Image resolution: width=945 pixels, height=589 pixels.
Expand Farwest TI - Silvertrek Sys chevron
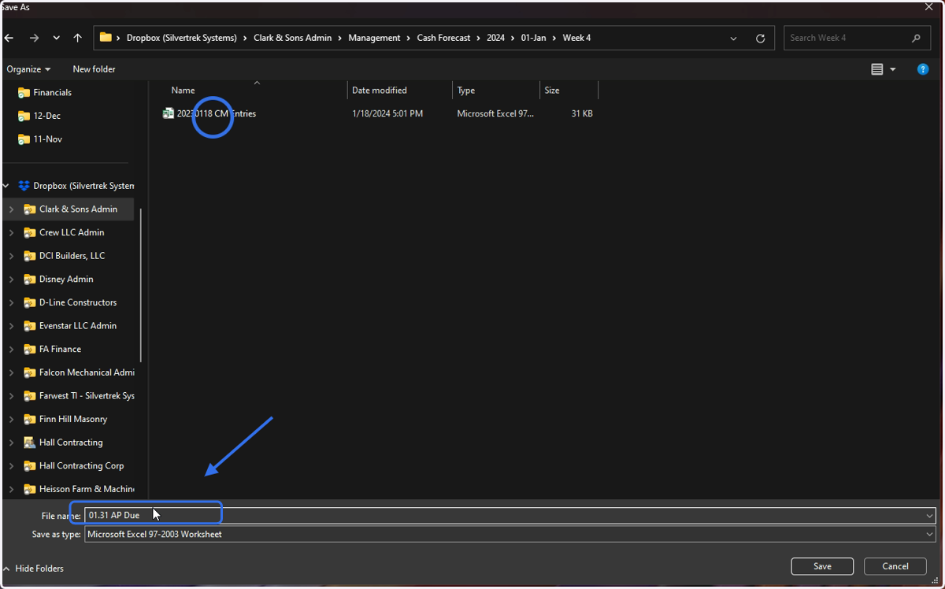11,396
